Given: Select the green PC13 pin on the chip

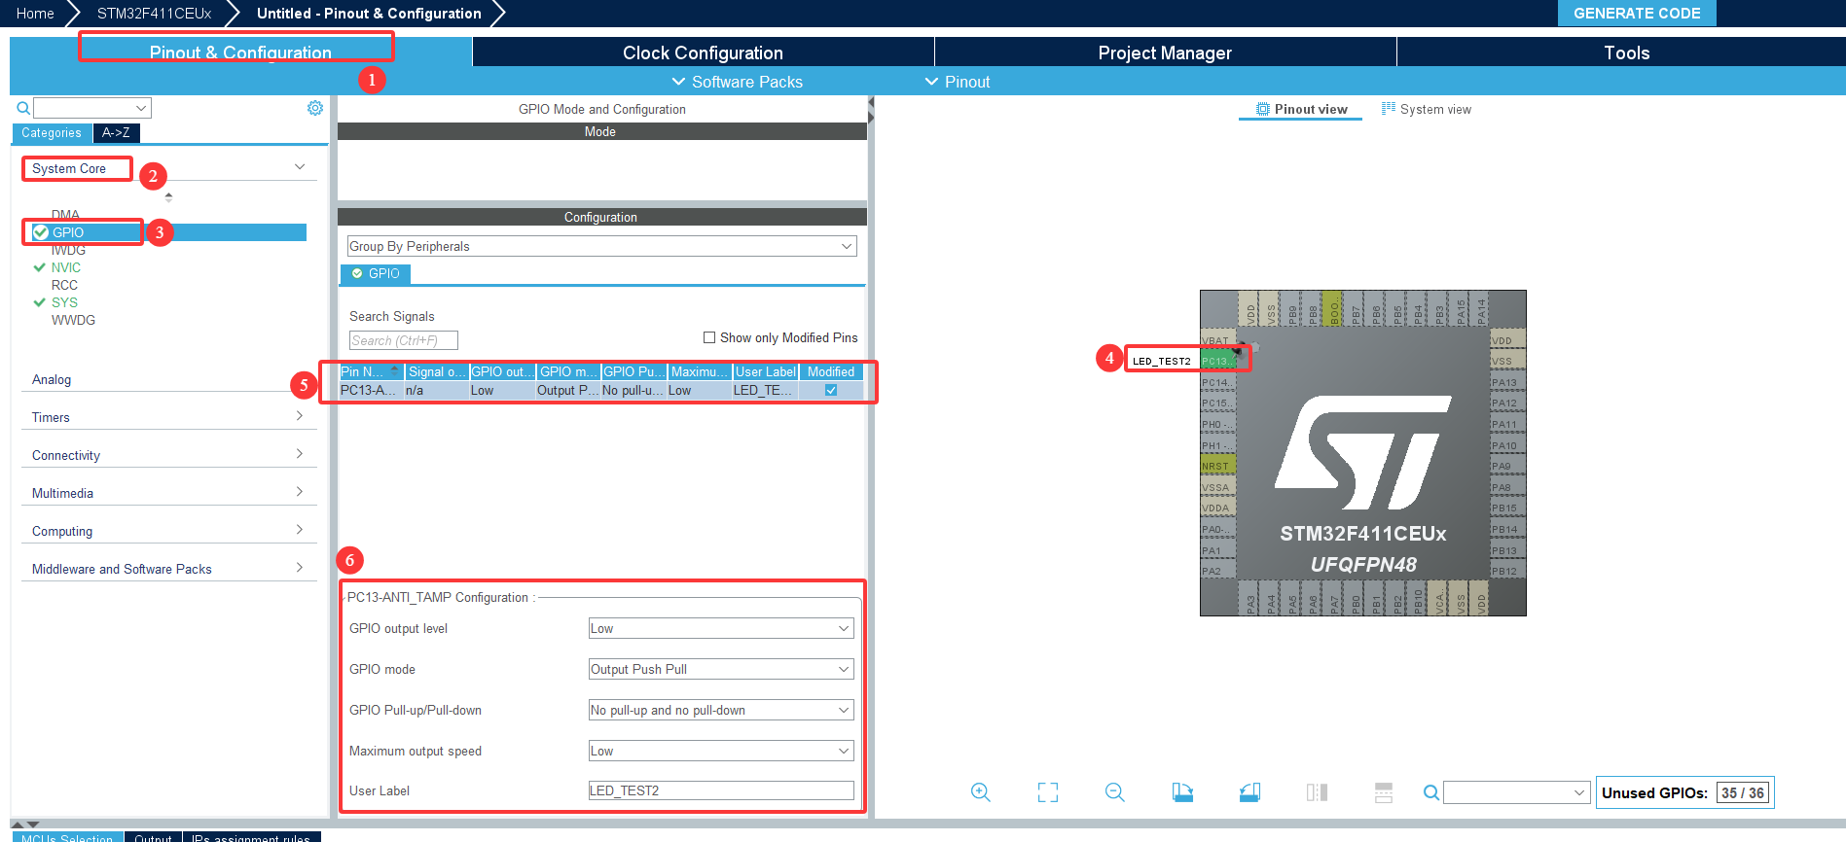Looking at the screenshot, I should pos(1217,361).
